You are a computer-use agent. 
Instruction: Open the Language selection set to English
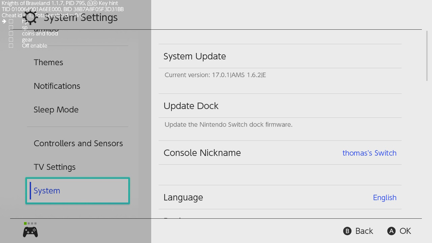point(280,197)
